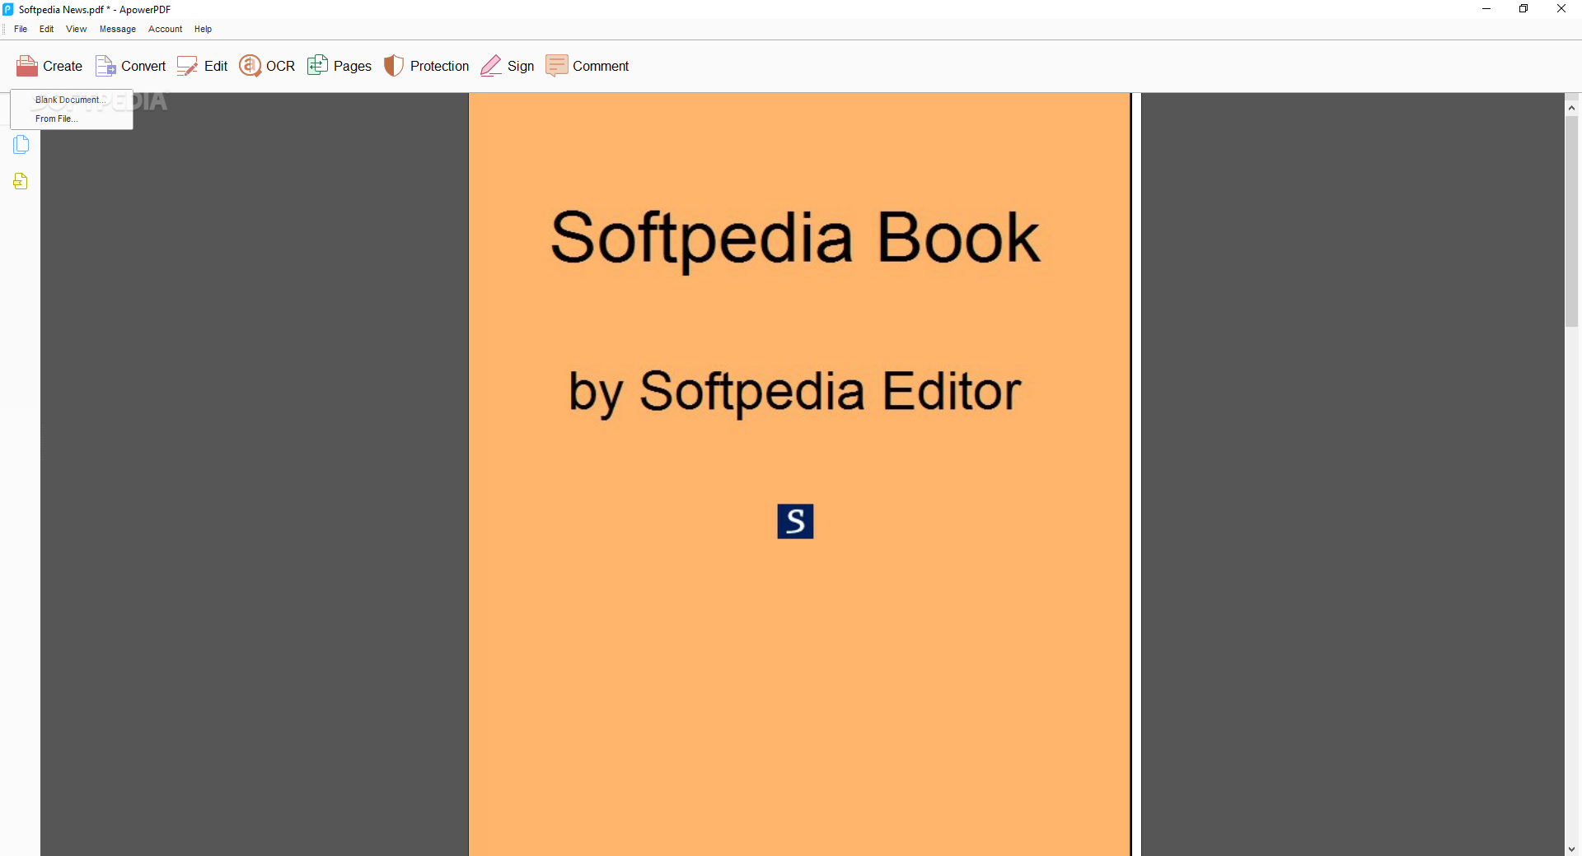This screenshot has height=856, width=1582.
Task: Open the Edit menu in menu bar
Action: point(46,29)
